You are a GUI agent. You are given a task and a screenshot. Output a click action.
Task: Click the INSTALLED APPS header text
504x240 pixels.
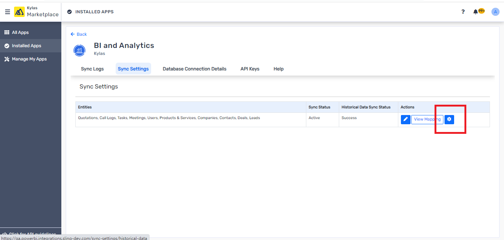pos(95,12)
